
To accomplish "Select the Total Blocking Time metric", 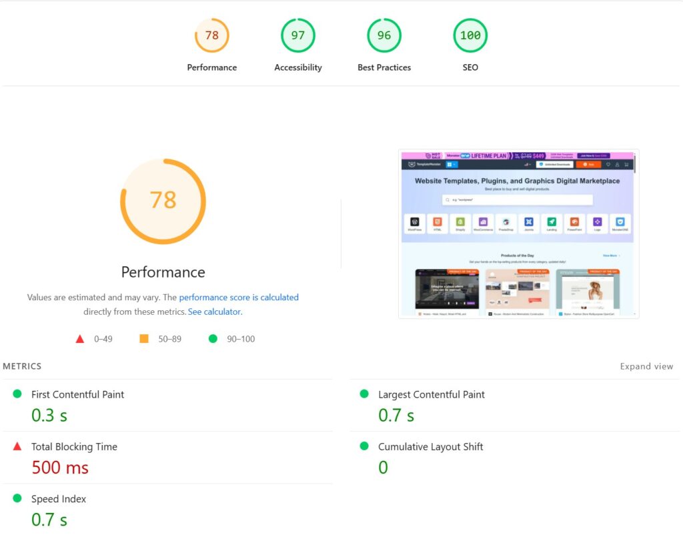I will pyautogui.click(x=167, y=458).
